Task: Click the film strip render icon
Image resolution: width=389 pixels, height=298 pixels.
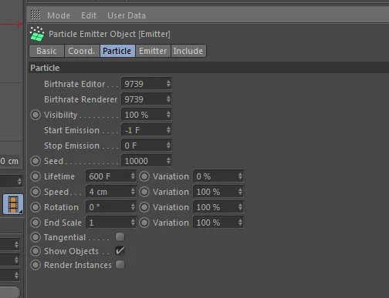Action: [x=13, y=204]
